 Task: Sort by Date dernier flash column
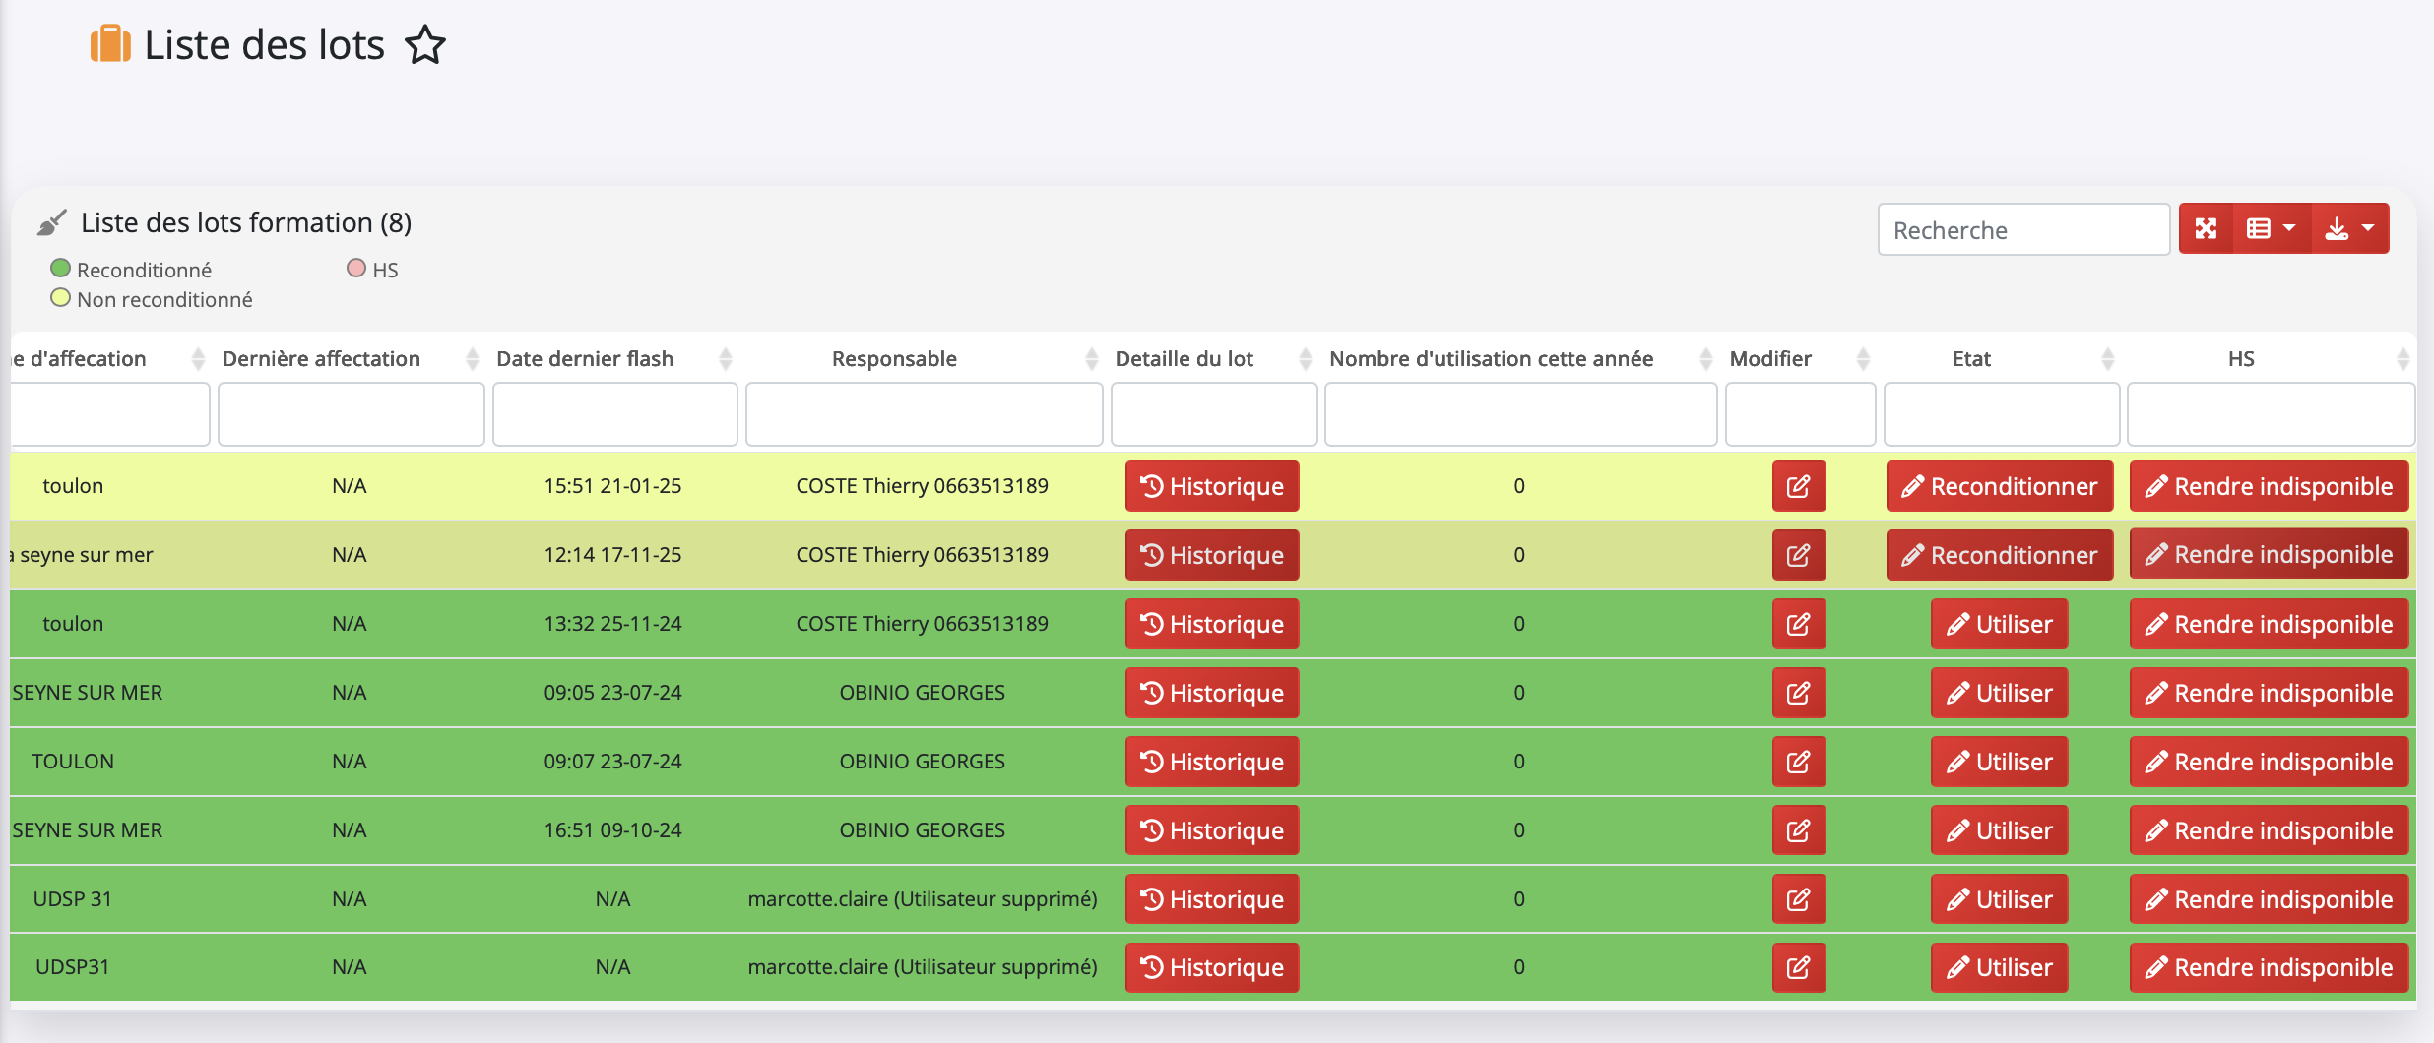pyautogui.click(x=585, y=359)
